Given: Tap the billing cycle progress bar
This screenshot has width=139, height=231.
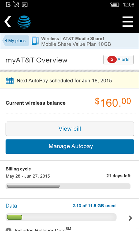Looking at the screenshot, I should (68, 186).
